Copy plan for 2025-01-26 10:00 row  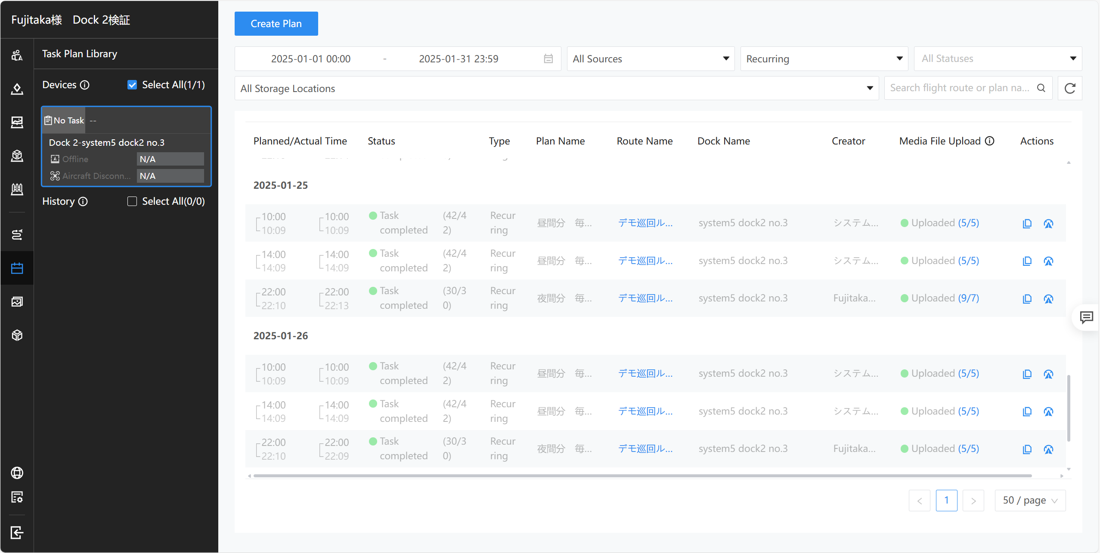[1027, 374]
